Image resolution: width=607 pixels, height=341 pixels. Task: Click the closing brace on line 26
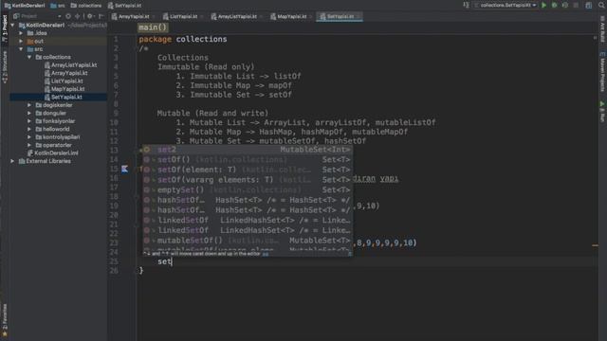(141, 271)
